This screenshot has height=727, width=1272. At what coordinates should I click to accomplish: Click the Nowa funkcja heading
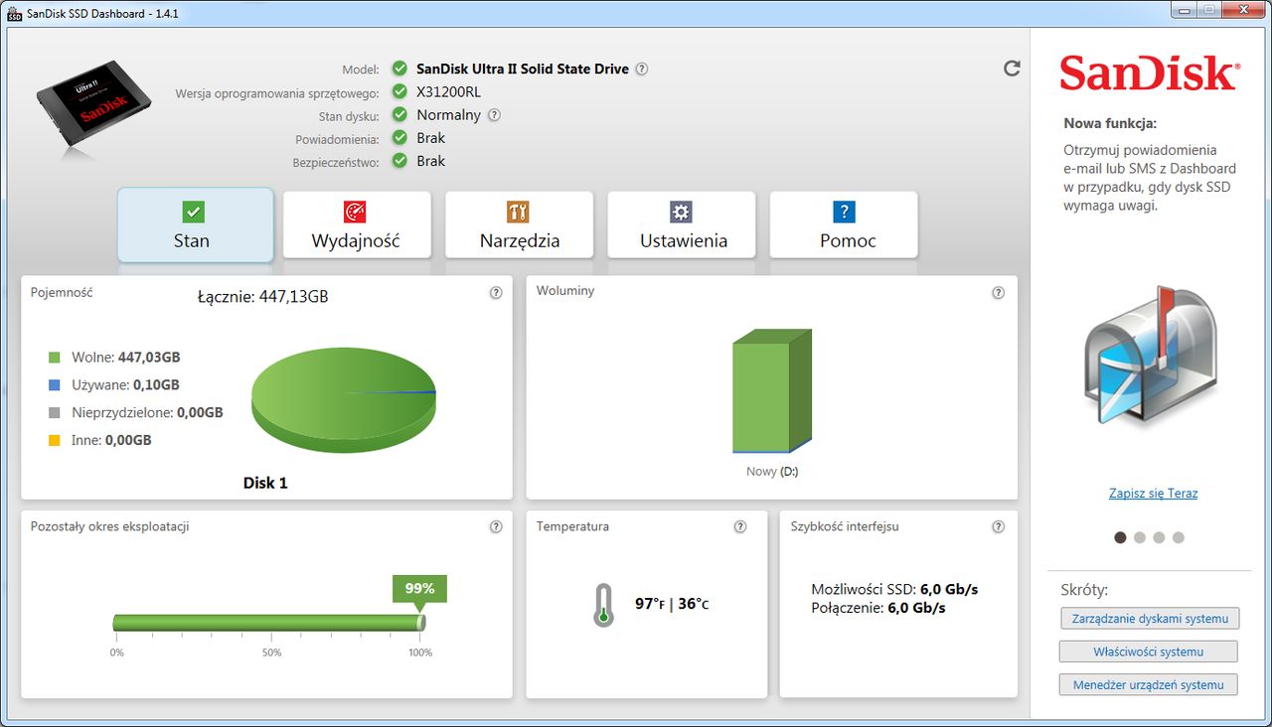pos(1110,124)
